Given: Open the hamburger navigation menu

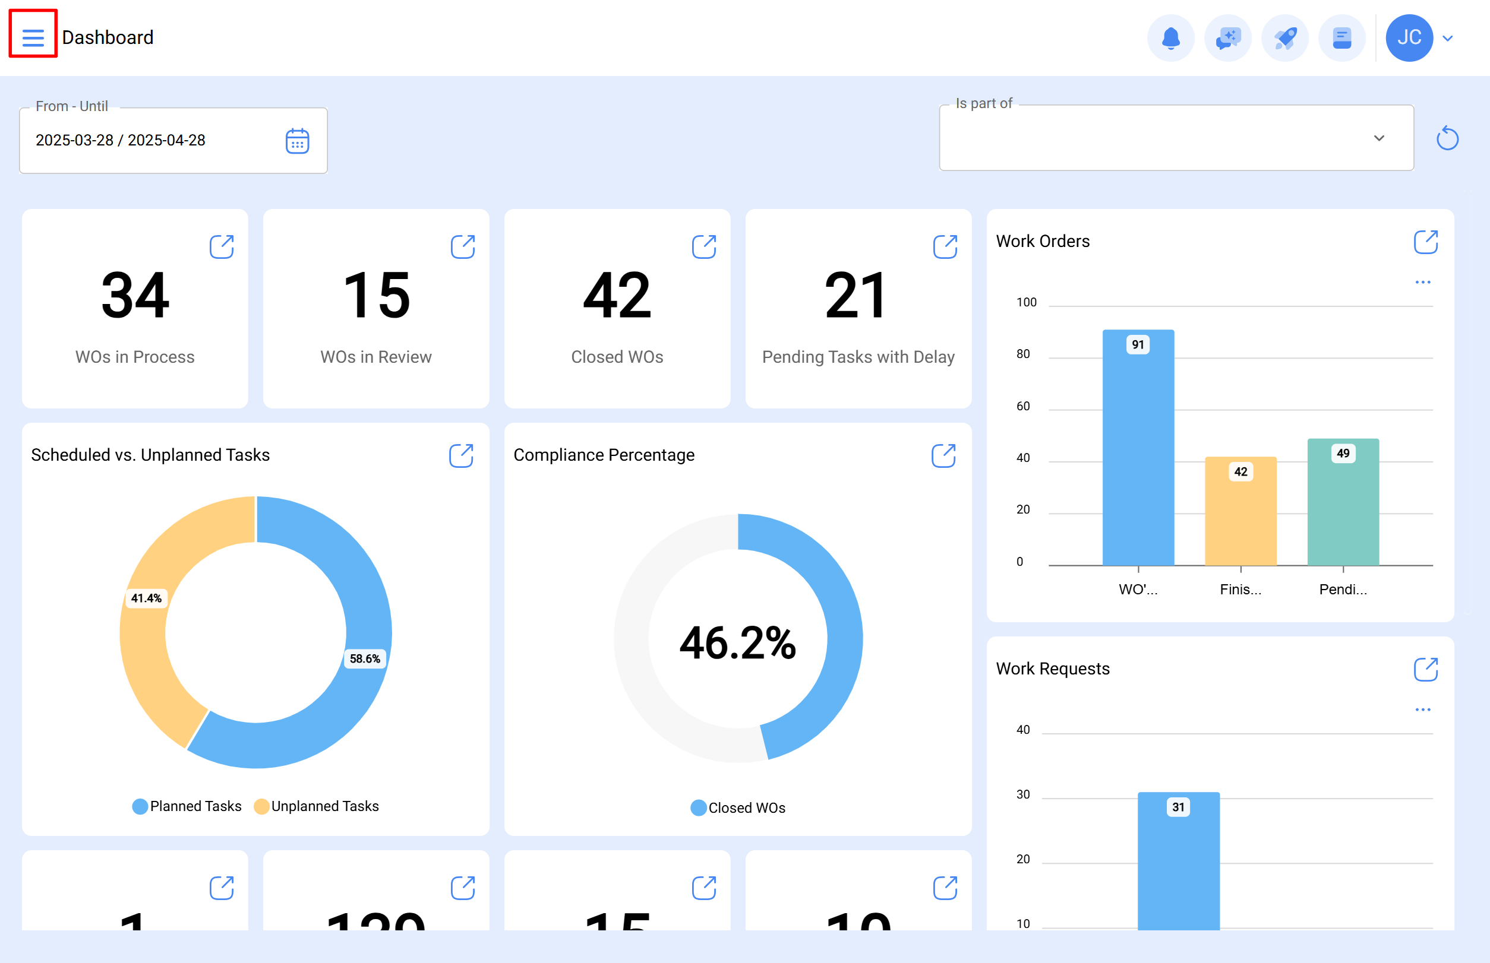Looking at the screenshot, I should (33, 37).
